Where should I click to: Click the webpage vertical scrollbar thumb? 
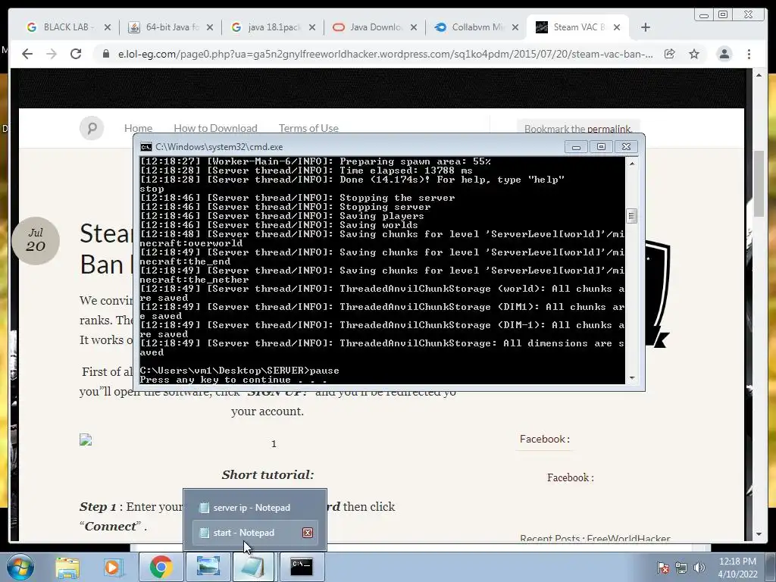pos(759,183)
